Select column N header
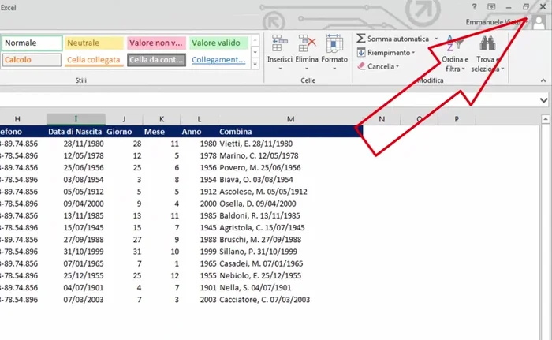The image size is (552, 340). (382, 119)
